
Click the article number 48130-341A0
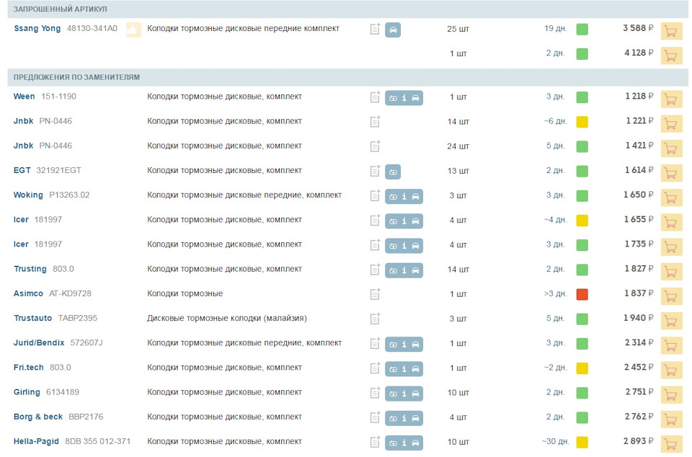(92, 29)
